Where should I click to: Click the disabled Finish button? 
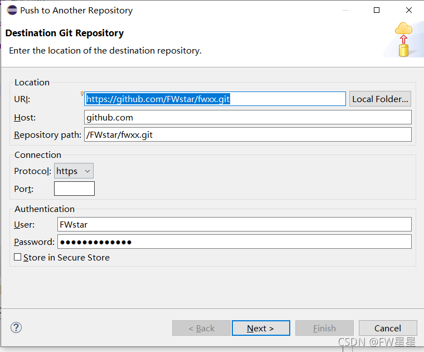324,328
